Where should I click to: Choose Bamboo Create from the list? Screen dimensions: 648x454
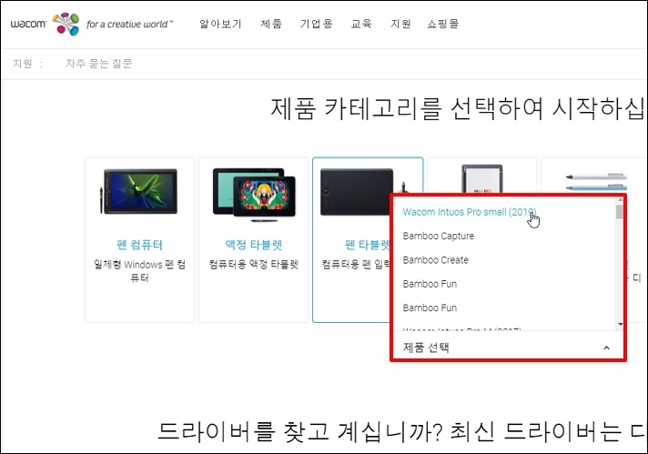(436, 260)
